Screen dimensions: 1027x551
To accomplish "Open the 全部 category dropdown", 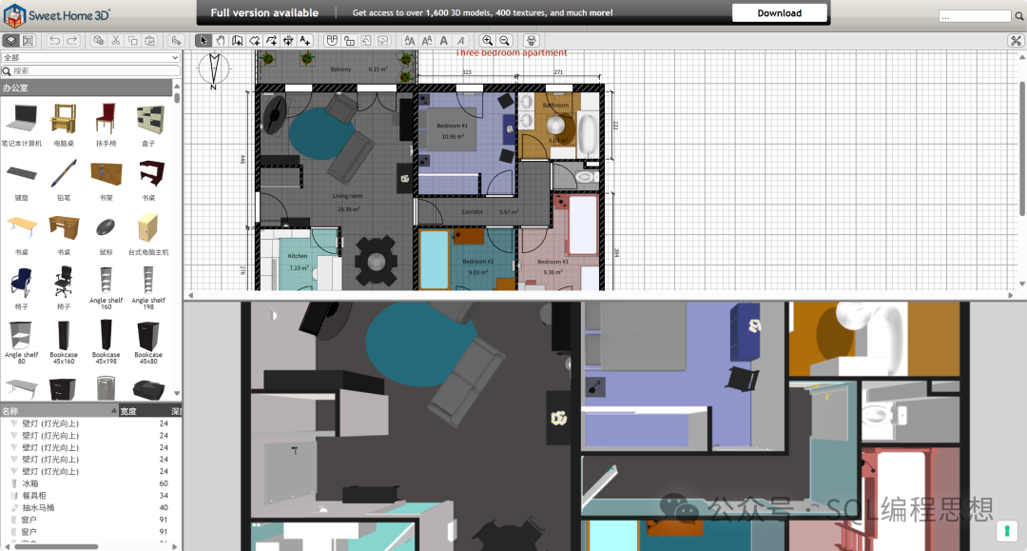I will click(x=90, y=58).
